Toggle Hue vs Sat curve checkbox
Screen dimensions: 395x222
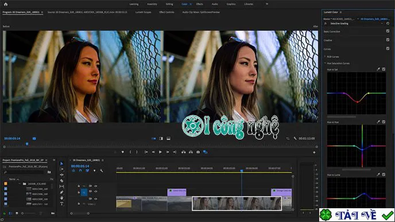[x=384, y=69]
